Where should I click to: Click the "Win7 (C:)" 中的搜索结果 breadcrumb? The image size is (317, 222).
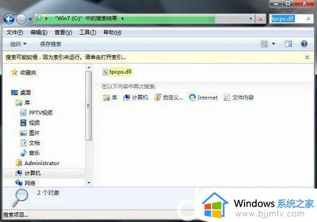click(x=86, y=18)
